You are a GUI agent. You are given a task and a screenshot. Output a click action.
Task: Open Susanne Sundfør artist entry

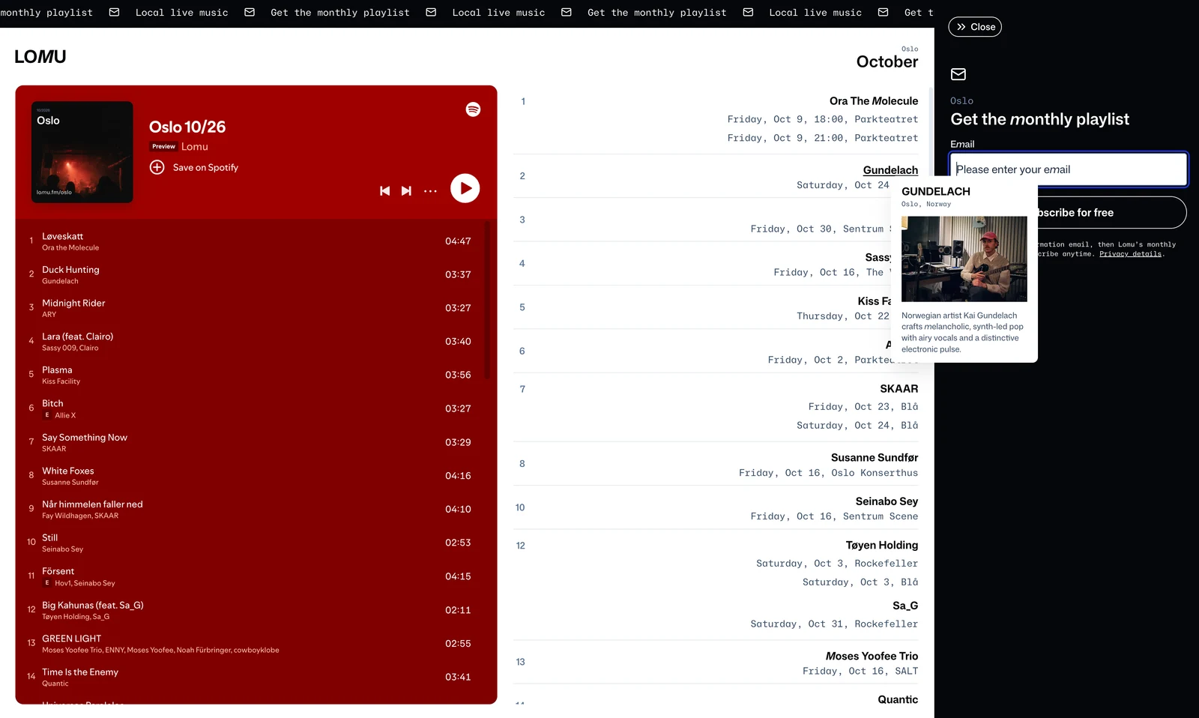point(874,458)
